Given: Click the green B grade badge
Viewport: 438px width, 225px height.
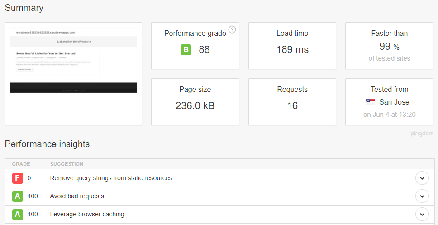Looking at the screenshot, I should click(186, 50).
